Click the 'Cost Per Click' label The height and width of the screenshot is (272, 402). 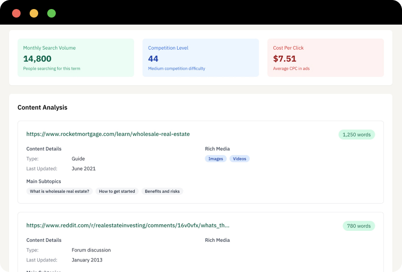click(x=288, y=48)
